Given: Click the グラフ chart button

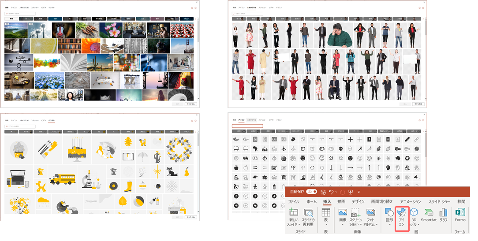Looking at the screenshot, I should click(x=443, y=215).
